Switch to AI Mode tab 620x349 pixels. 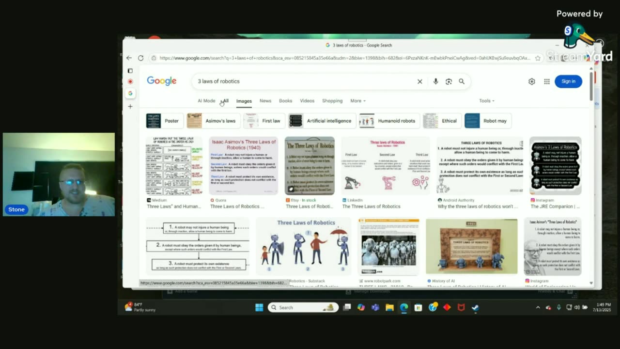tap(206, 101)
